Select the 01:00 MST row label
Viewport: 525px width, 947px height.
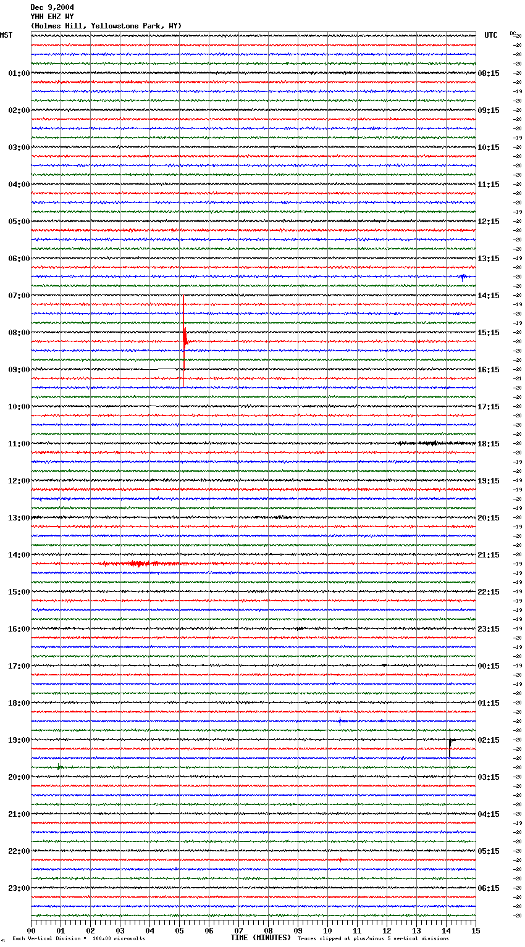(x=19, y=73)
